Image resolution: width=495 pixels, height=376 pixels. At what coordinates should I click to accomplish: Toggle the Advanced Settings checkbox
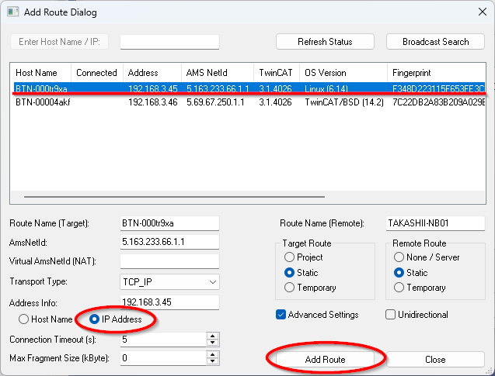click(x=281, y=315)
